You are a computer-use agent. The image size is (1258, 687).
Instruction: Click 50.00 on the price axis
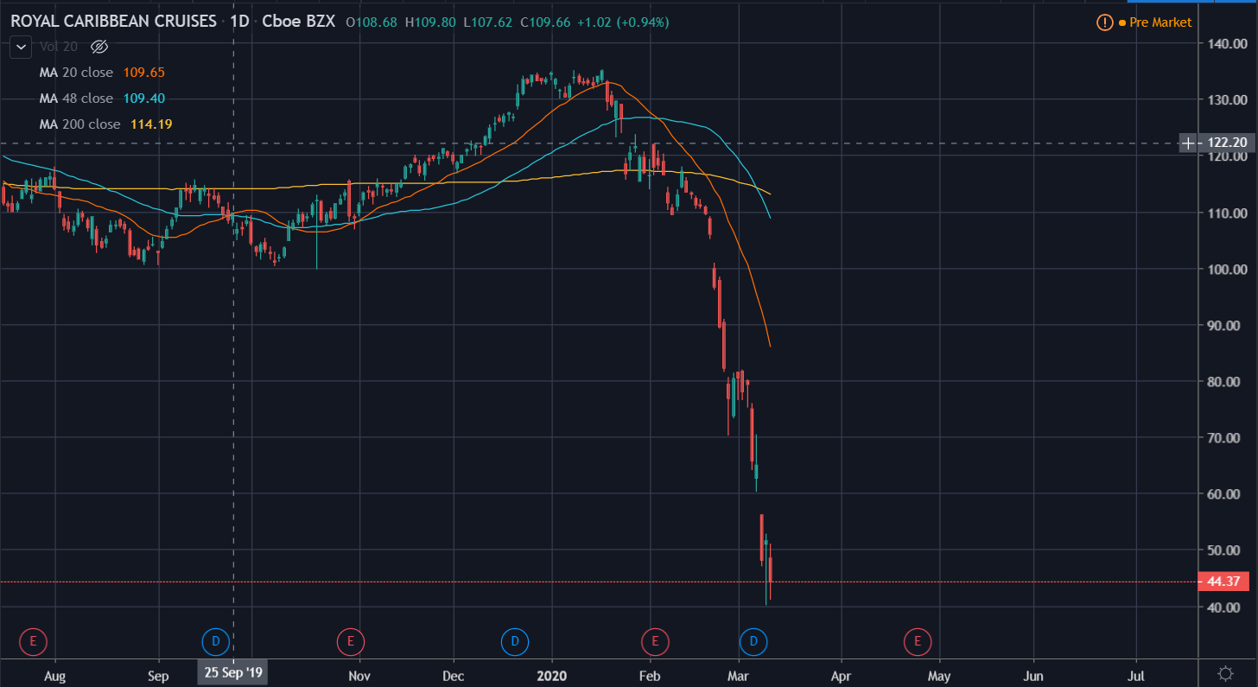[1225, 550]
